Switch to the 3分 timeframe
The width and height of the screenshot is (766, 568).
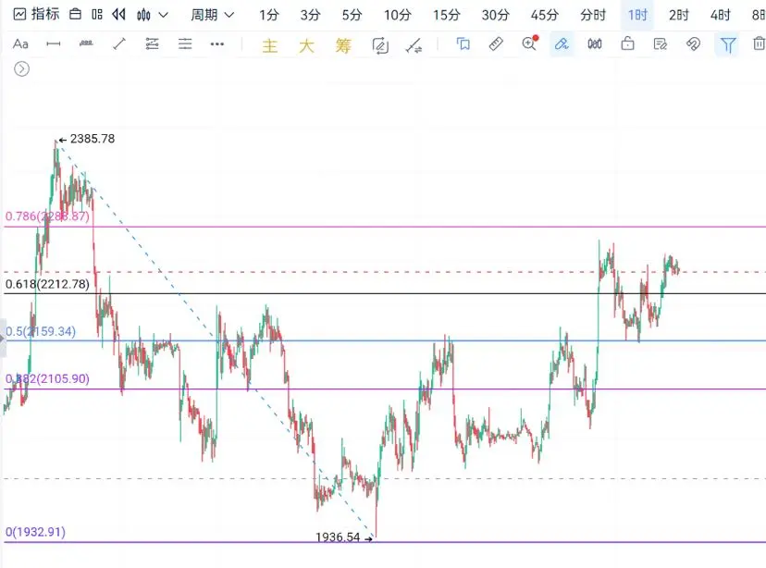310,15
